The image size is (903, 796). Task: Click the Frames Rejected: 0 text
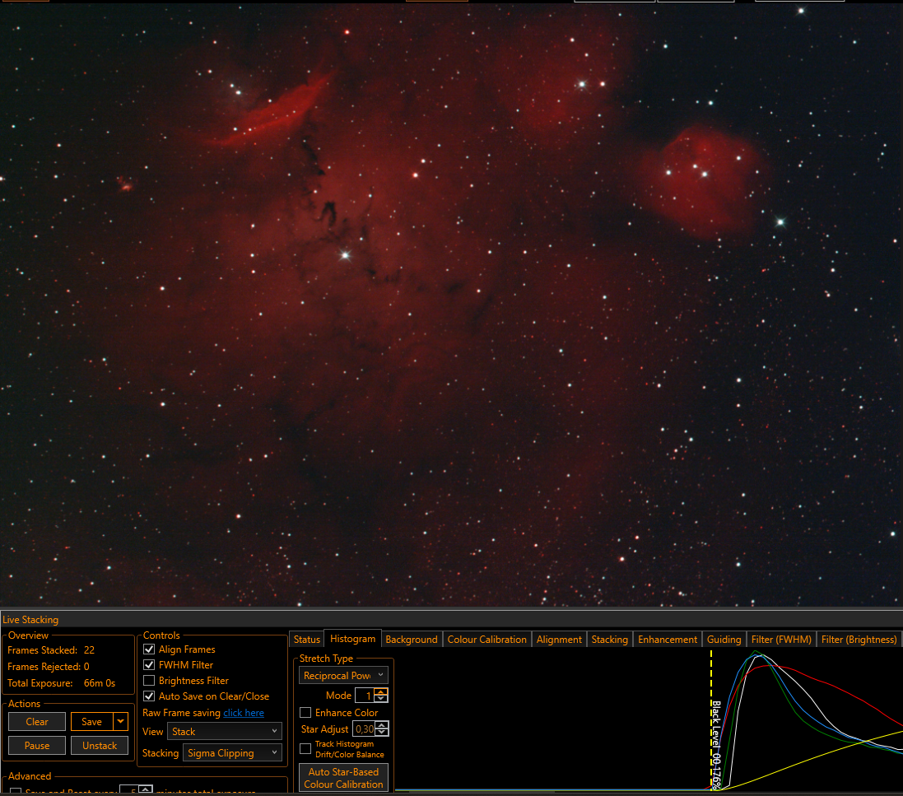pyautogui.click(x=49, y=667)
